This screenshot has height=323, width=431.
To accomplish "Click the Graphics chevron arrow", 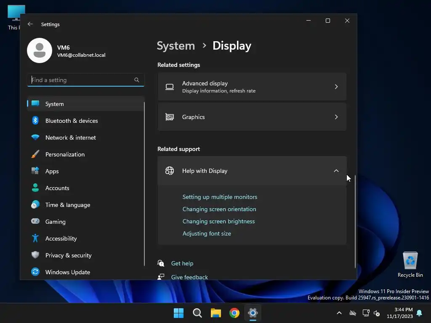I will pos(336,117).
